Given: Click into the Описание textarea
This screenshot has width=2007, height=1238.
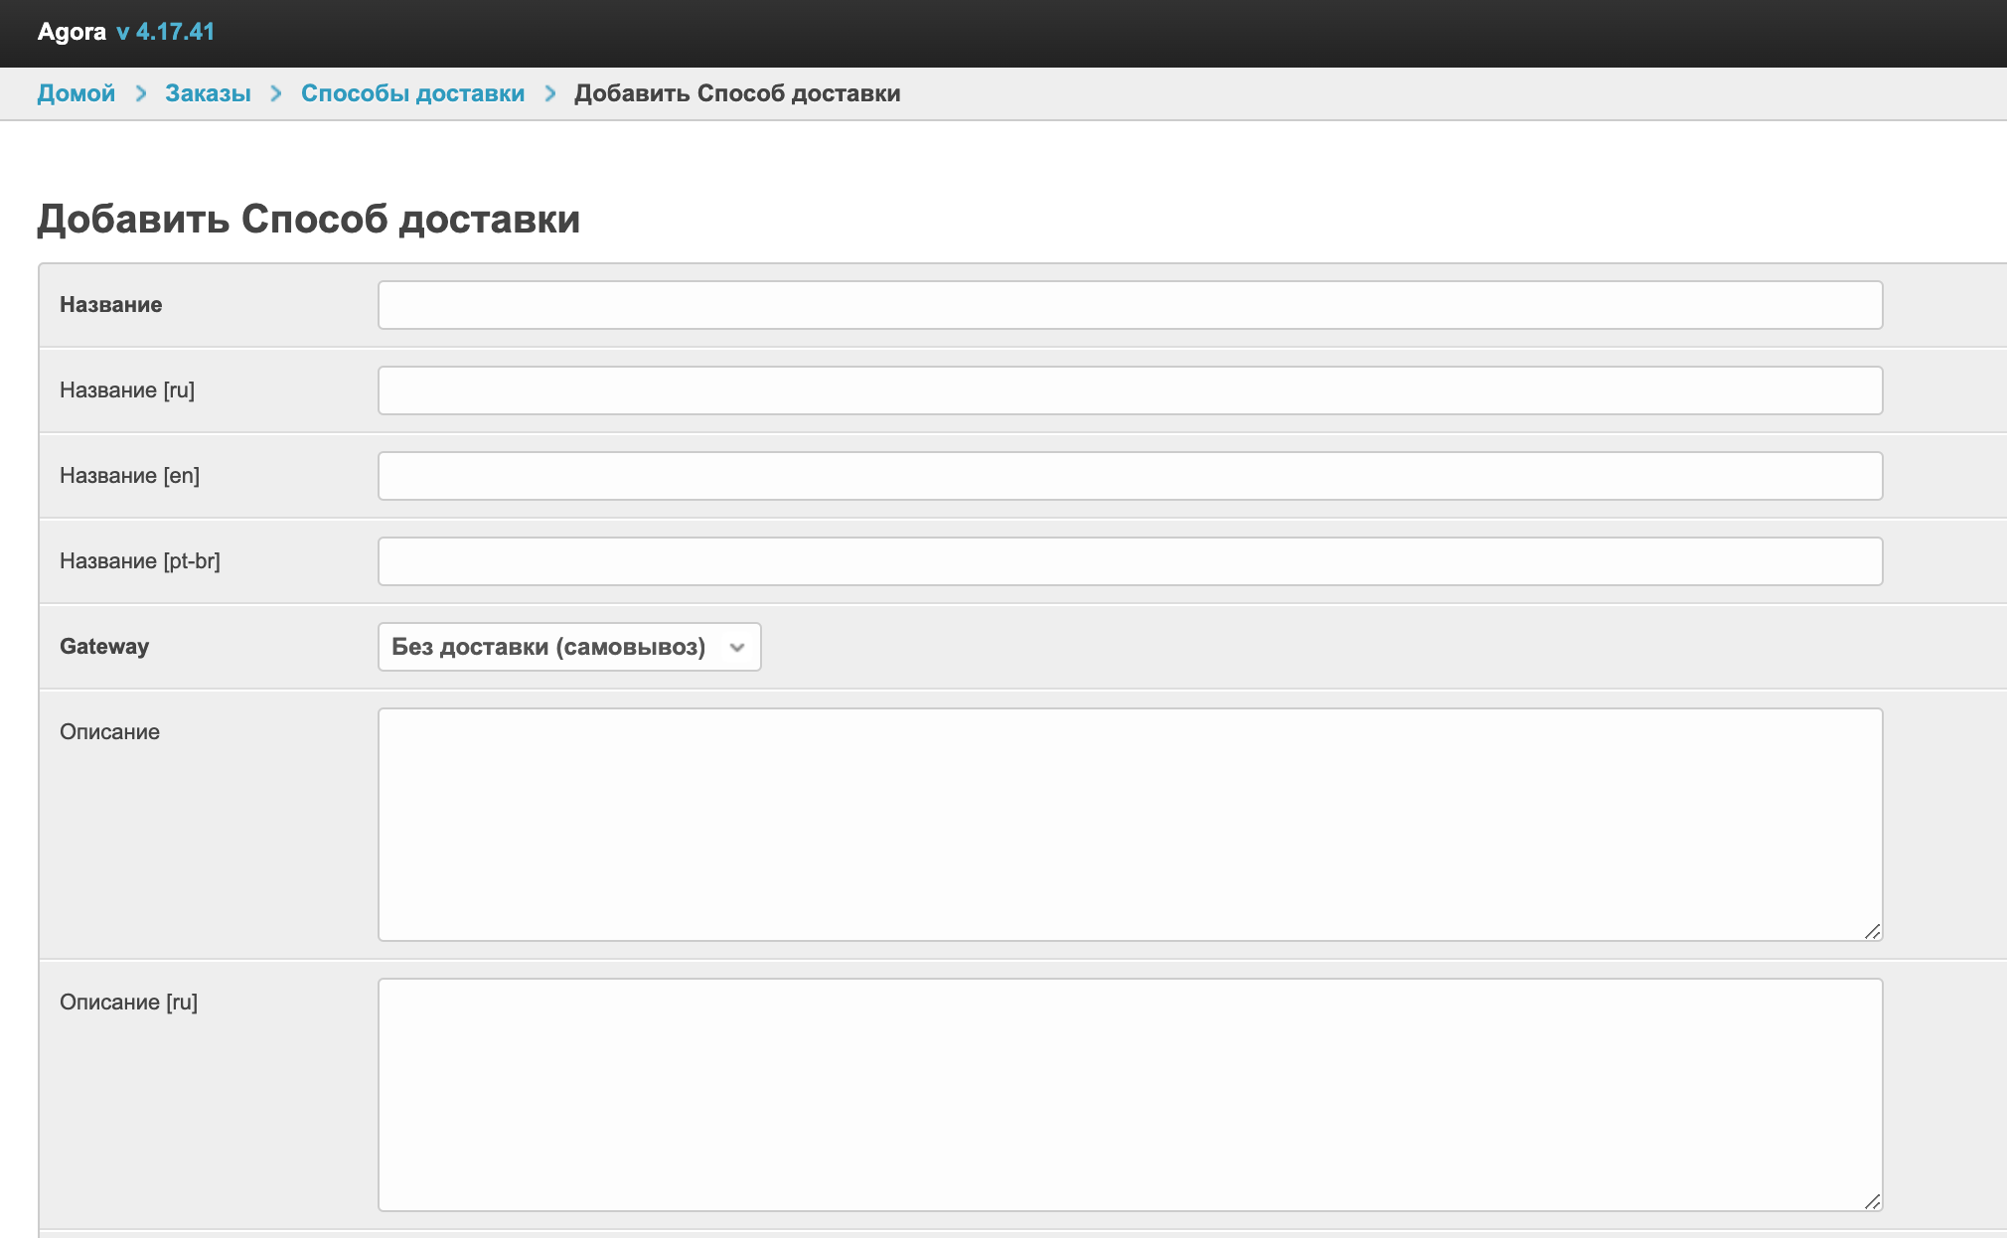Looking at the screenshot, I should tap(1130, 824).
